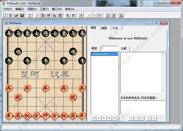Select the center red 兵 pawn

click(x=45, y=88)
